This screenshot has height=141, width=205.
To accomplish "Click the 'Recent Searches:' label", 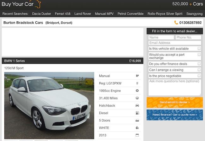I will point(15,14).
